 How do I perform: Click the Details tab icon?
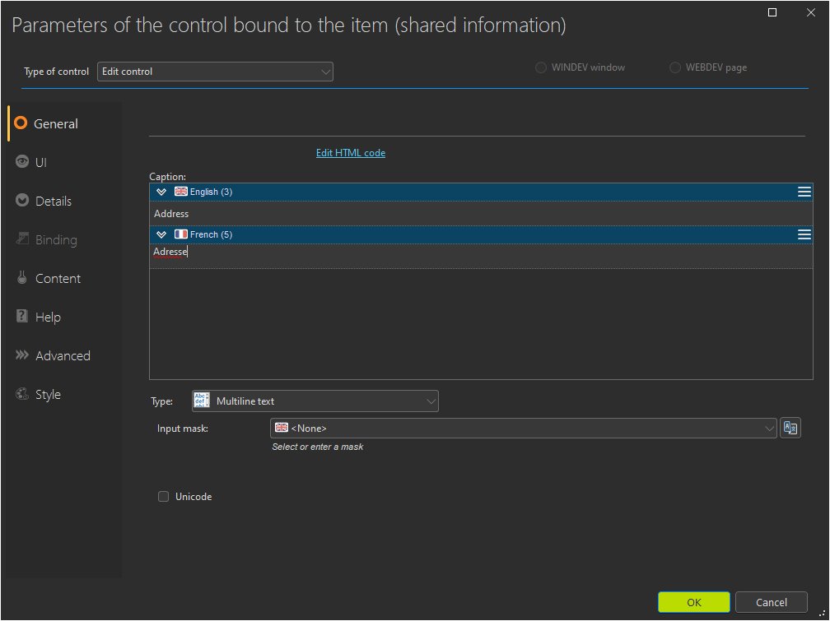(x=22, y=201)
